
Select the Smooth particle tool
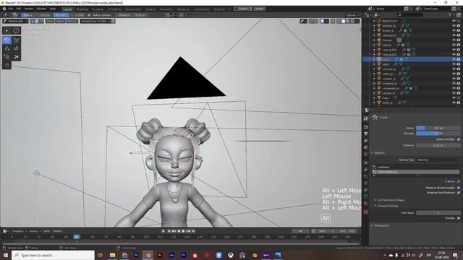click(x=16, y=40)
